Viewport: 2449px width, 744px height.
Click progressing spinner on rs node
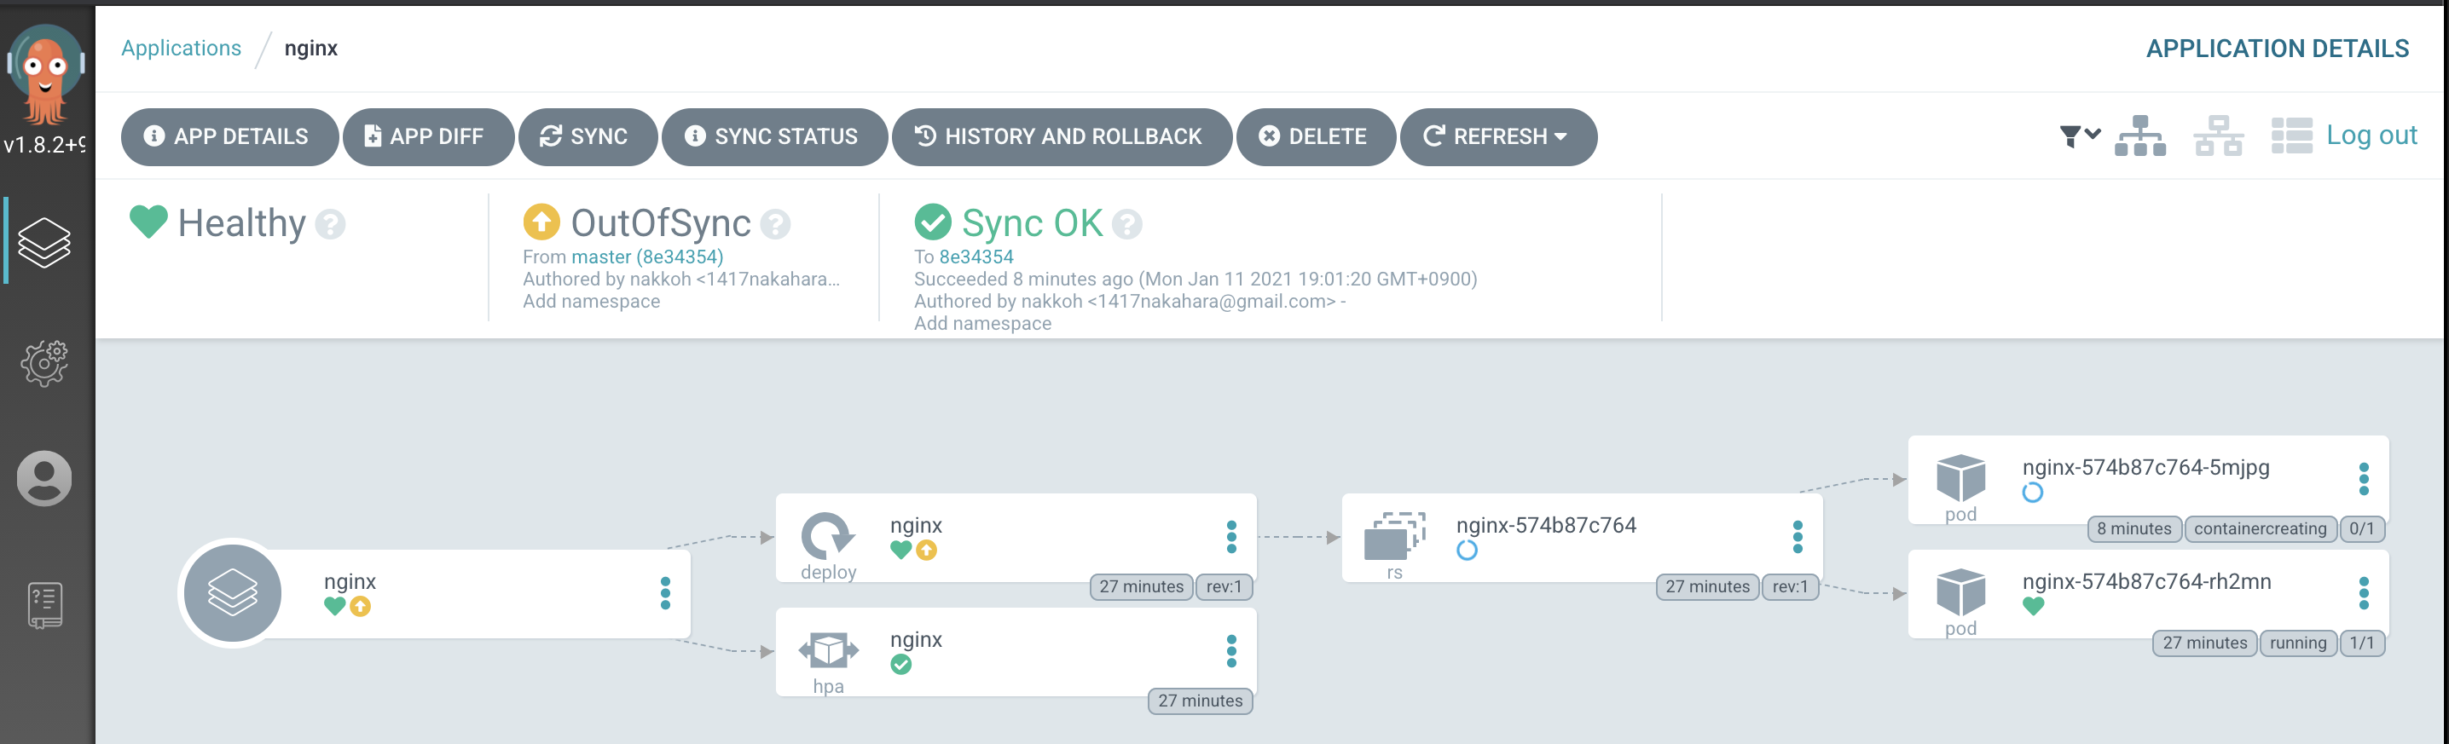coord(1467,551)
